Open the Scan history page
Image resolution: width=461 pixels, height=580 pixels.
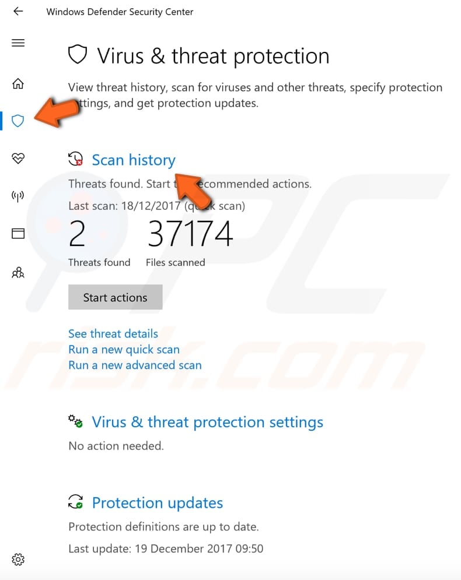click(134, 160)
